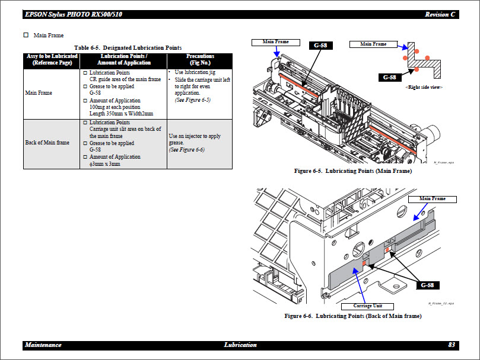Click the G-58 label beside the right side view
Viewport: 480px width, 360px height.
click(x=390, y=76)
